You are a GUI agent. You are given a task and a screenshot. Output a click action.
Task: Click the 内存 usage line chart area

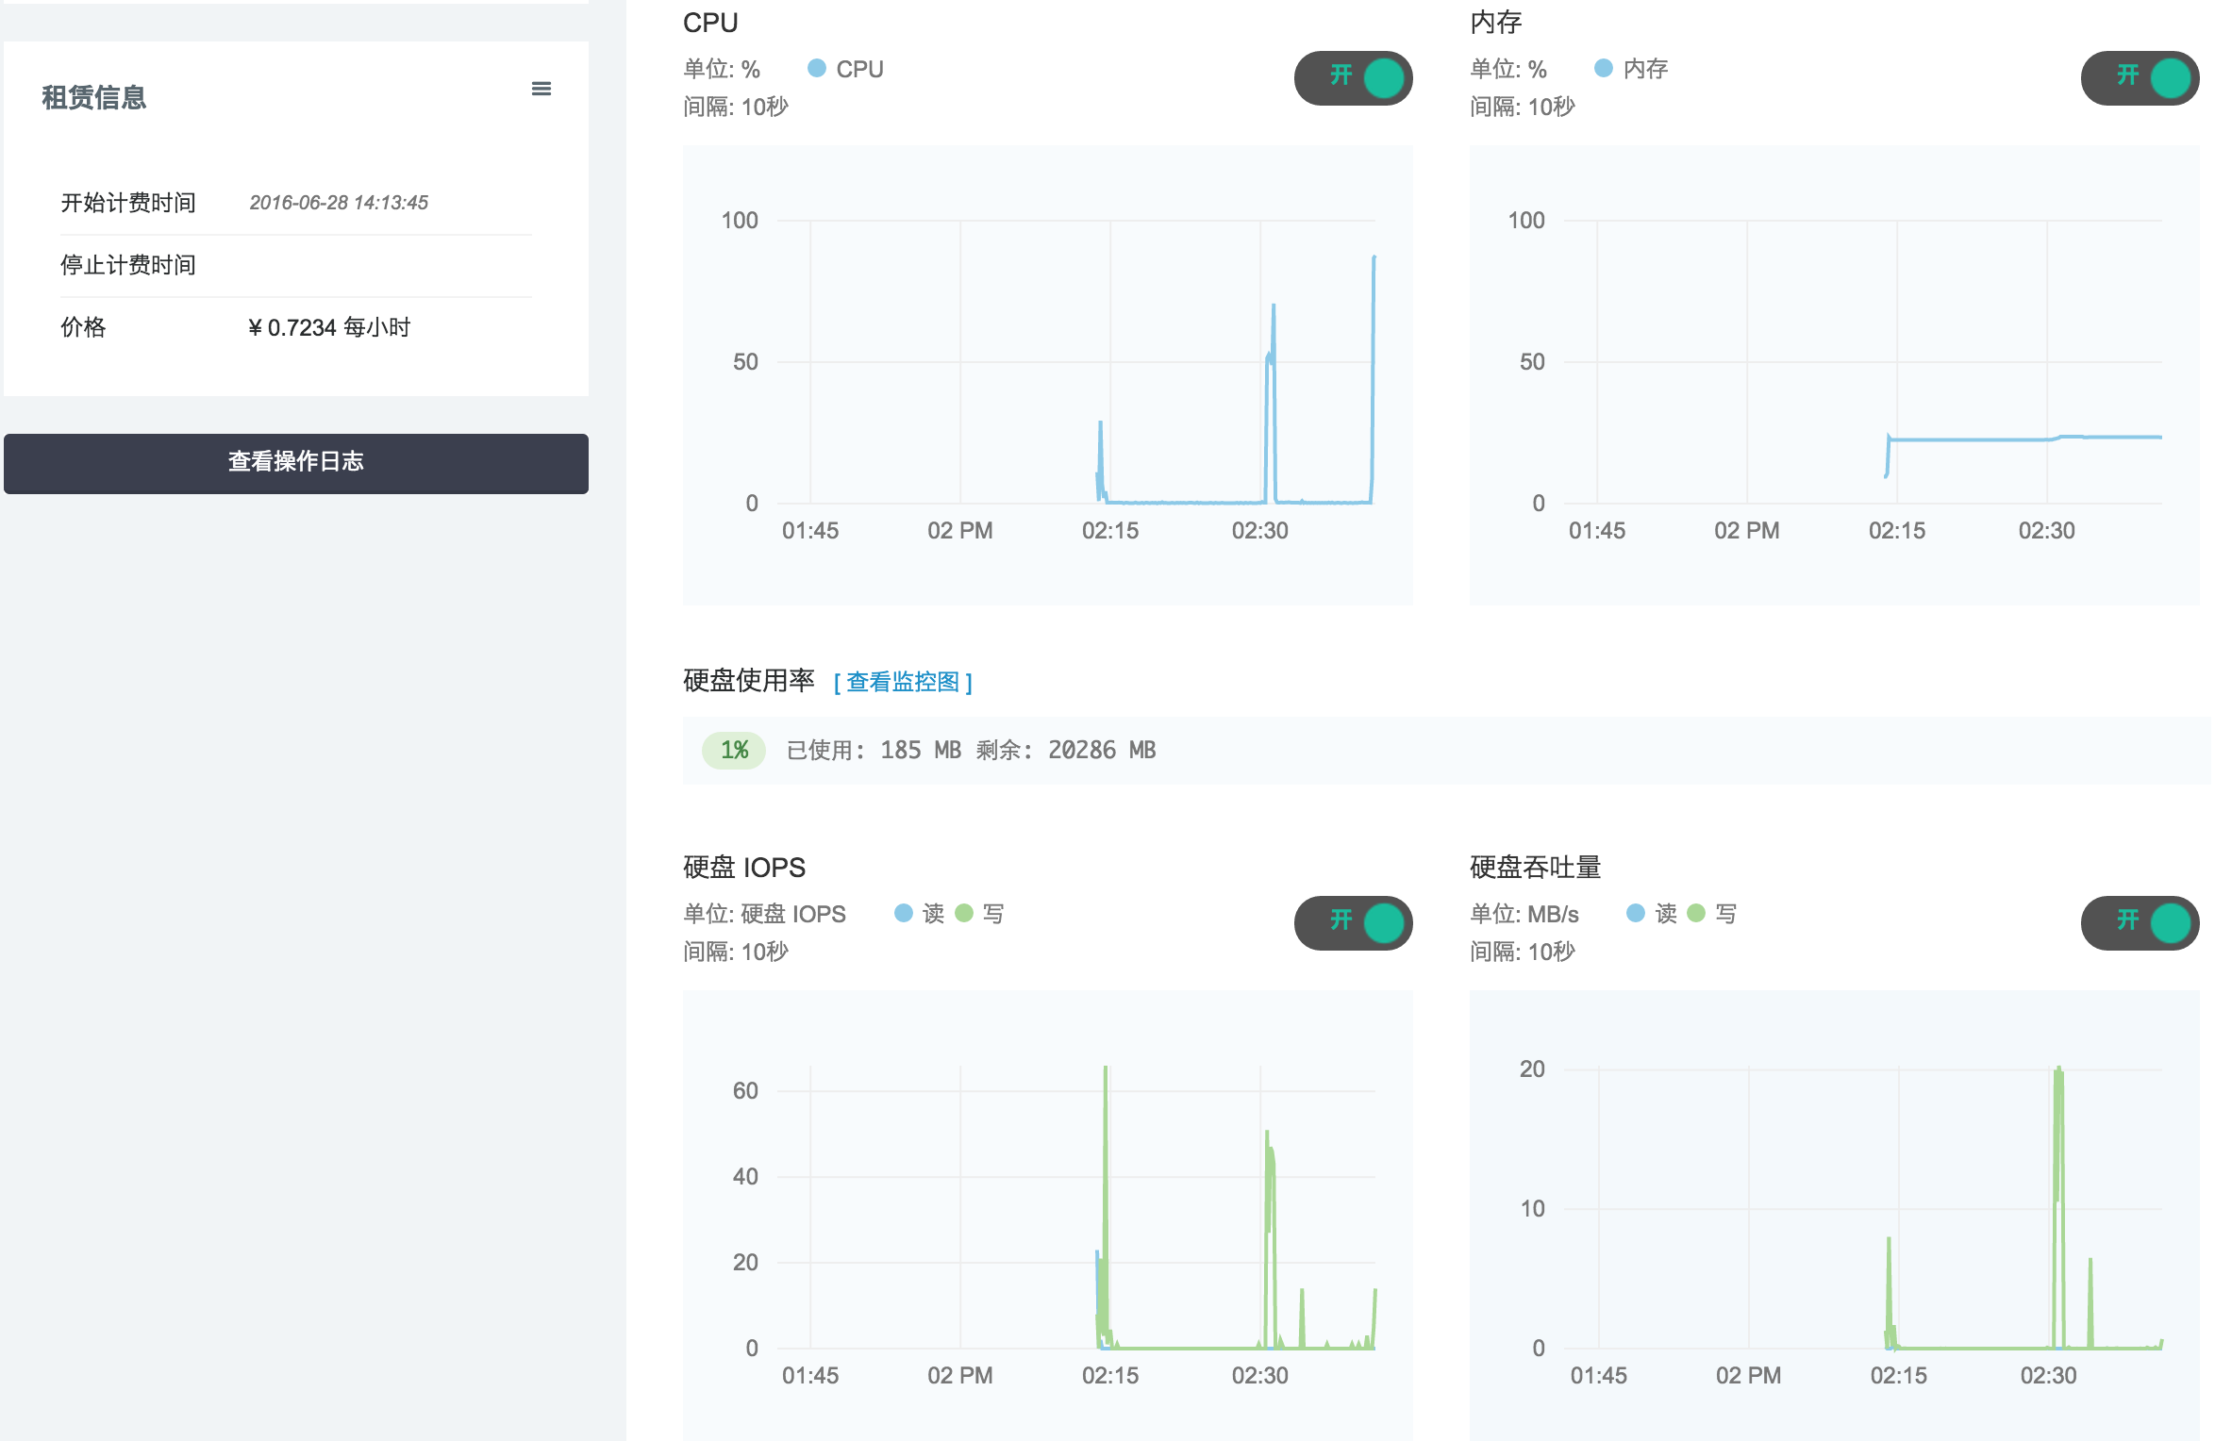point(1834,374)
